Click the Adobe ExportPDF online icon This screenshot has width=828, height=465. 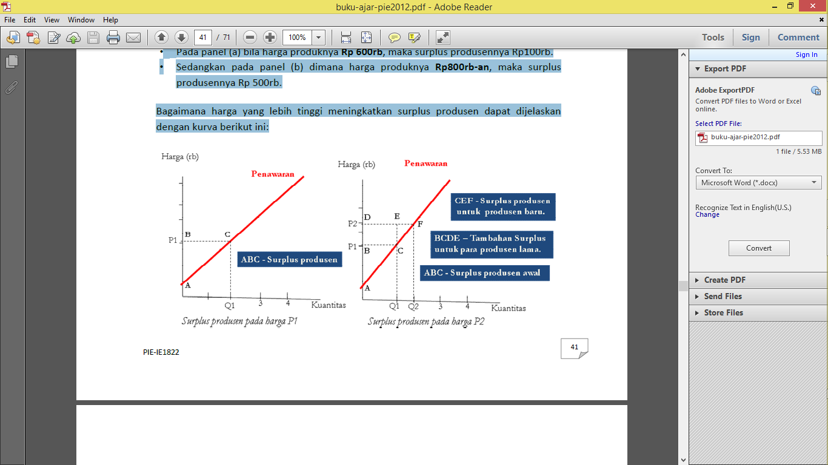[x=815, y=91]
